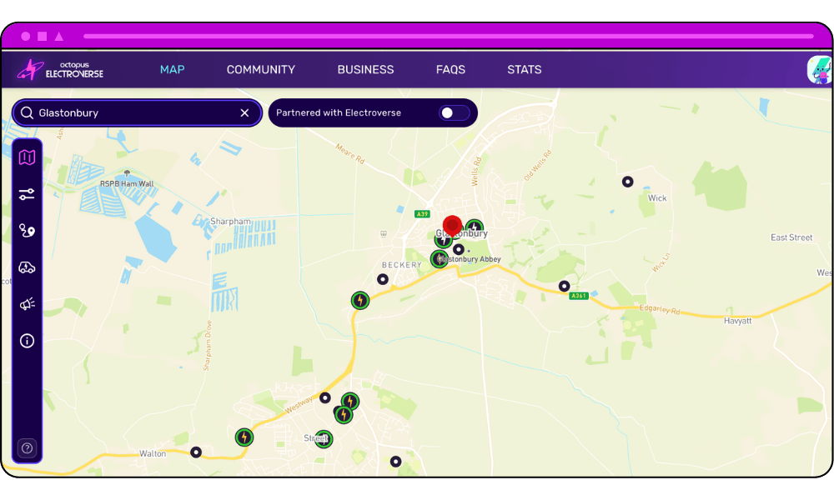The image size is (834, 500).
Task: Clear the Glastonbury search with the X
Action: click(244, 112)
